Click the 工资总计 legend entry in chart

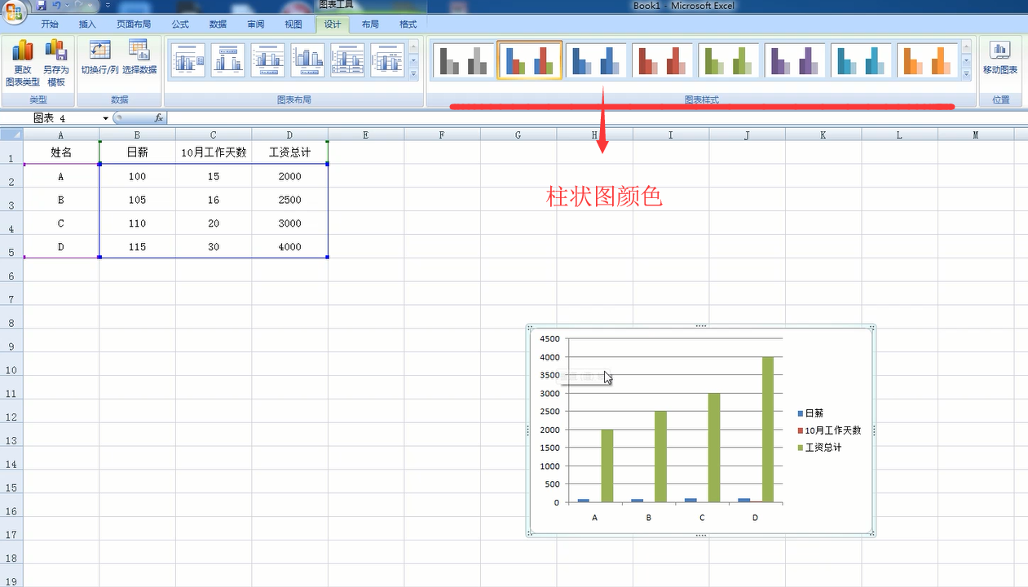coord(823,448)
